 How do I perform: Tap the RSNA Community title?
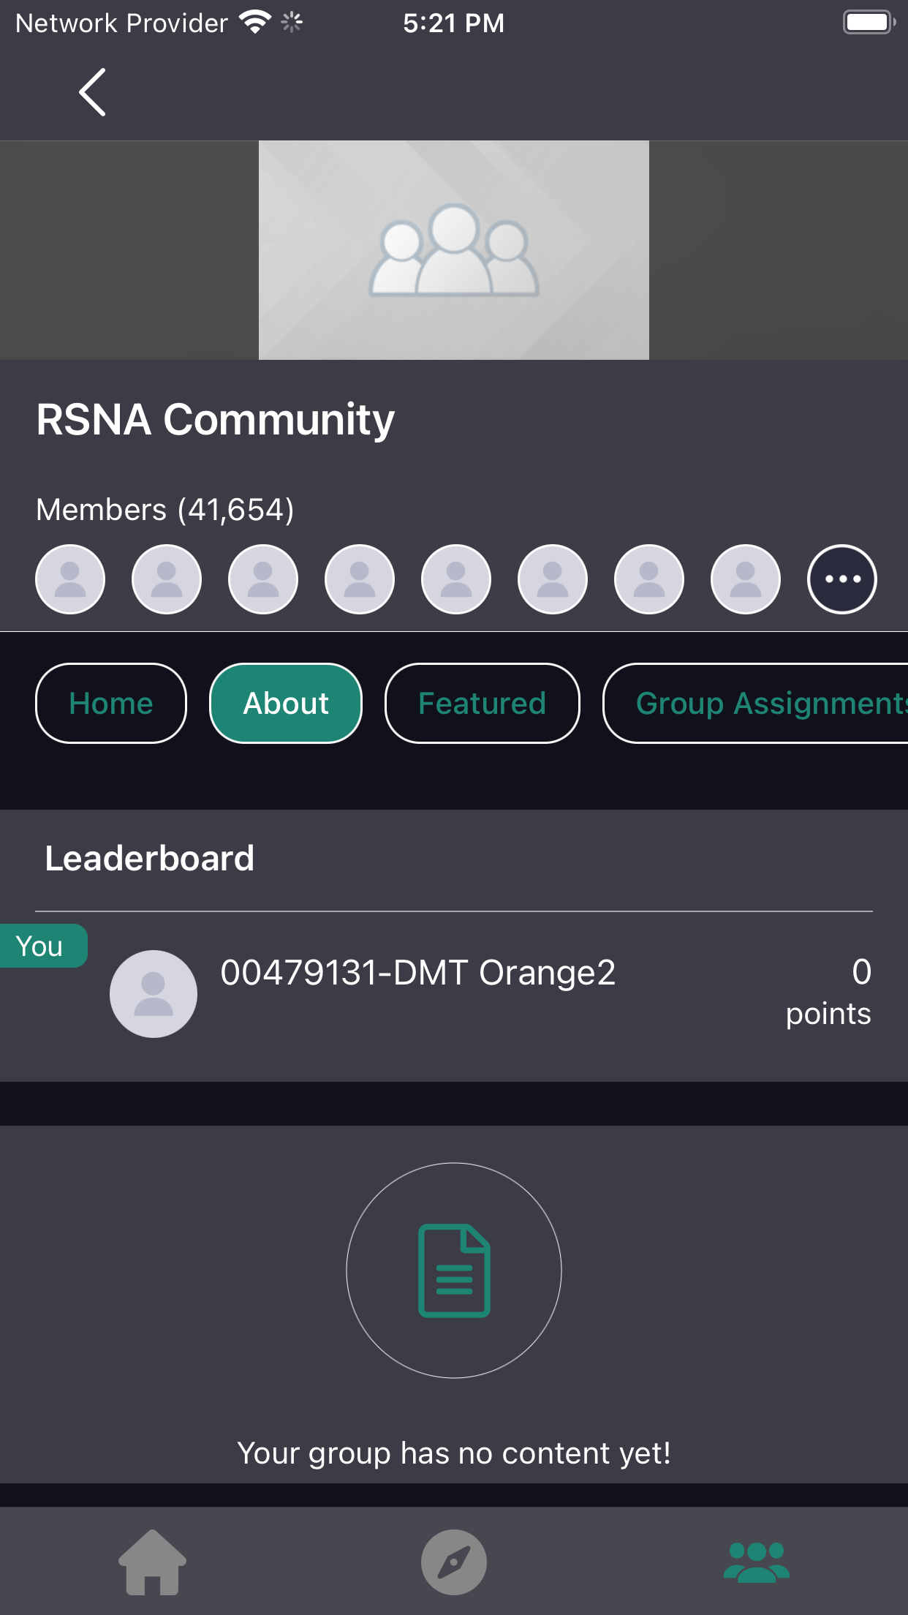pos(216,420)
